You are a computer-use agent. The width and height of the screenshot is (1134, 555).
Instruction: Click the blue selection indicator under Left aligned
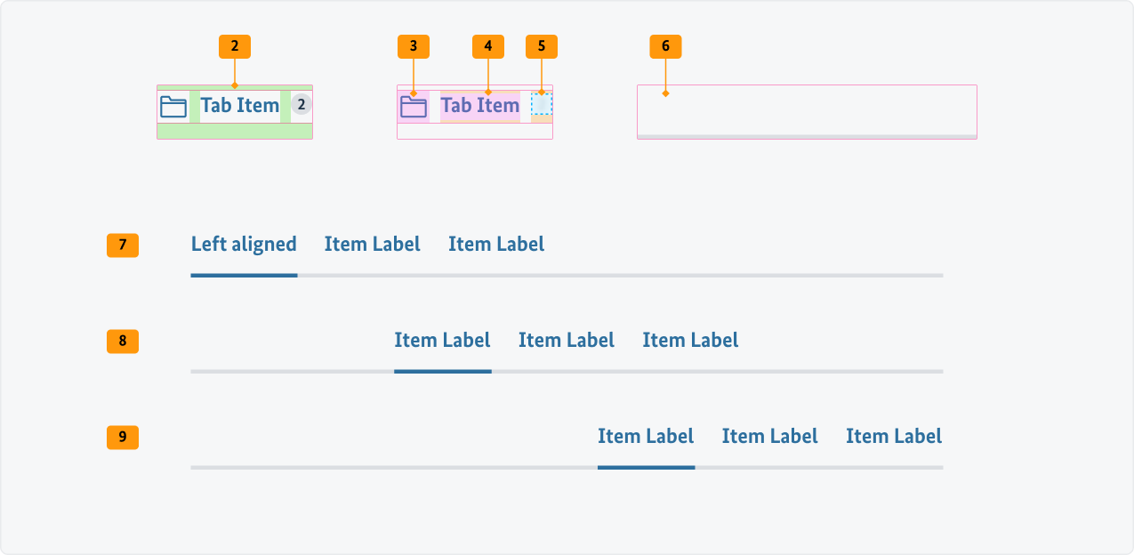click(244, 276)
